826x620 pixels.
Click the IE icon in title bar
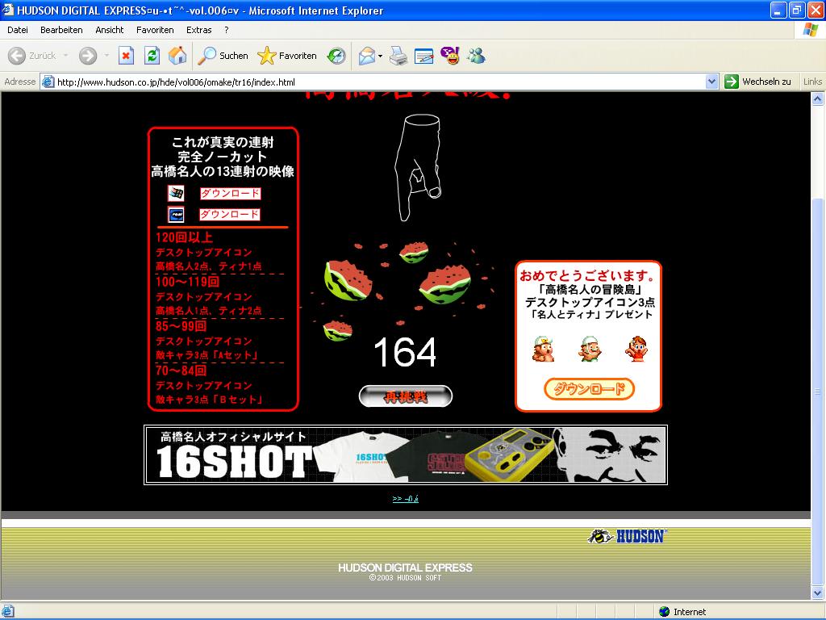[8, 10]
